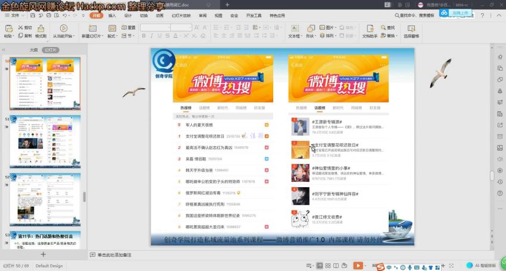Open the Shapes (形状) gallery icon
The height and width of the screenshot is (271, 506).
click(311, 29)
